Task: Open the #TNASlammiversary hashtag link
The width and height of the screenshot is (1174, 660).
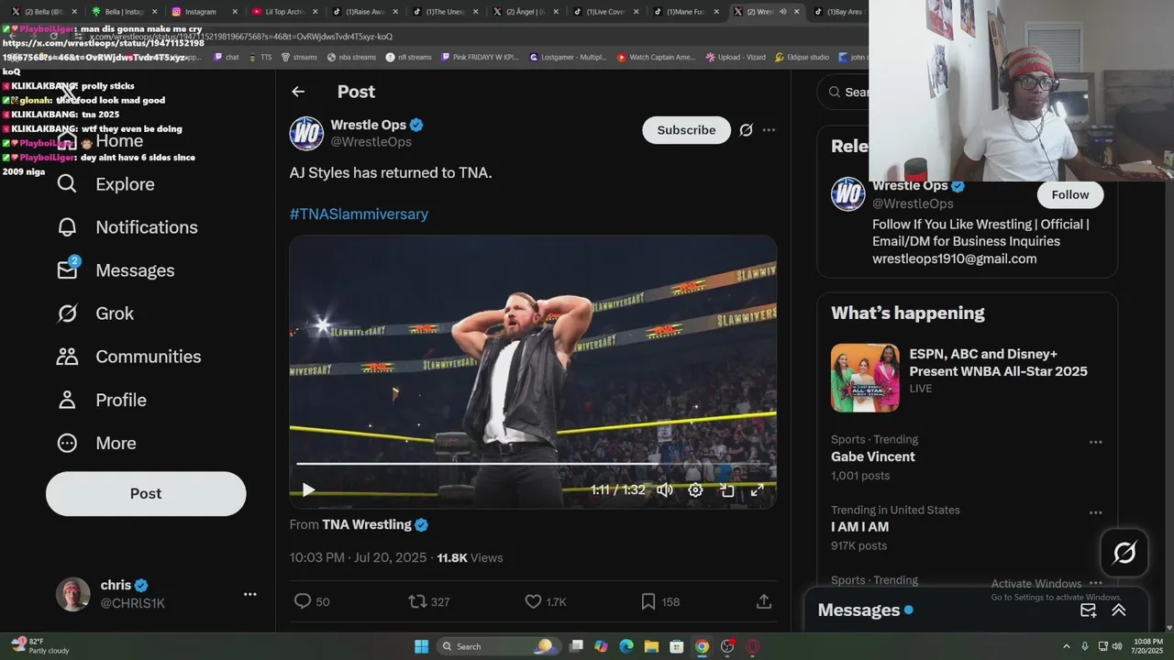Action: click(359, 214)
